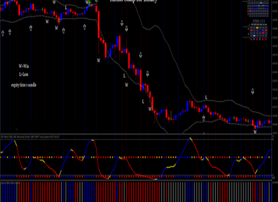Select the tall blue candle before the L marker
This screenshot has height=202, width=278.
pyautogui.click(x=188, y=106)
